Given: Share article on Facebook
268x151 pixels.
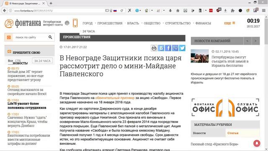Looking at the screenshot, I should pyautogui.click(x=168, y=48).
